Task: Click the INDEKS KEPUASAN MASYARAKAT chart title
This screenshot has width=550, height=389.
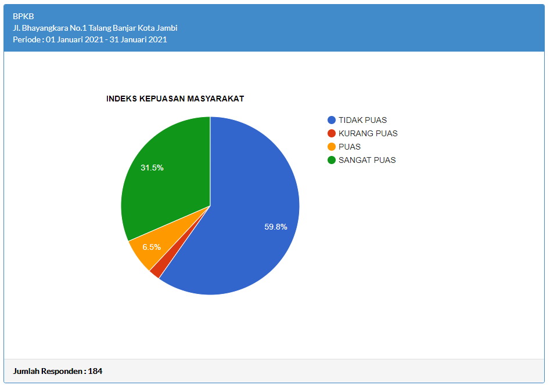Action: tap(175, 99)
